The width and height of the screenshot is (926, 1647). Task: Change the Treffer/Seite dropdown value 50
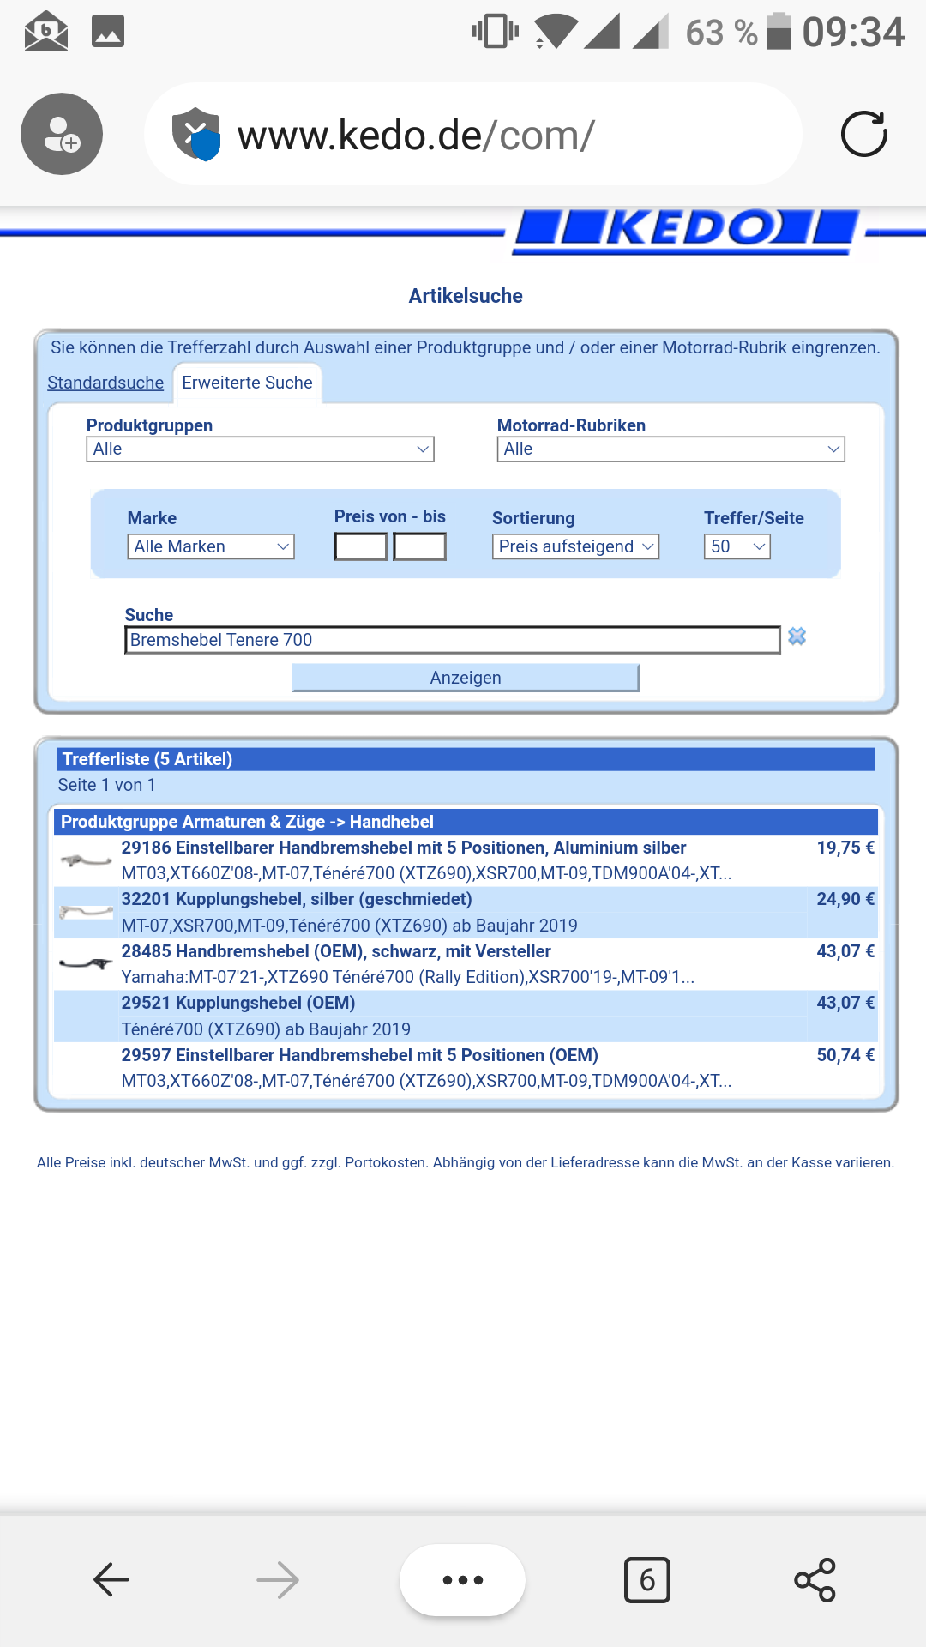pos(737,546)
